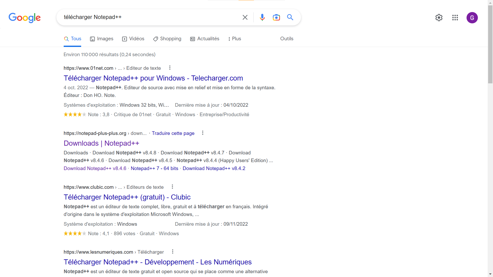Open options menu for the notepad-plus-plus.org result
This screenshot has height=277, width=493.
click(x=203, y=133)
